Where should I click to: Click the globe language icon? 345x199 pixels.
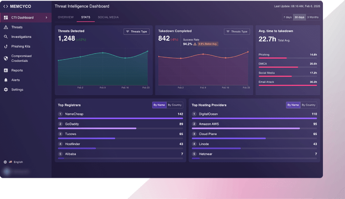point(5,162)
